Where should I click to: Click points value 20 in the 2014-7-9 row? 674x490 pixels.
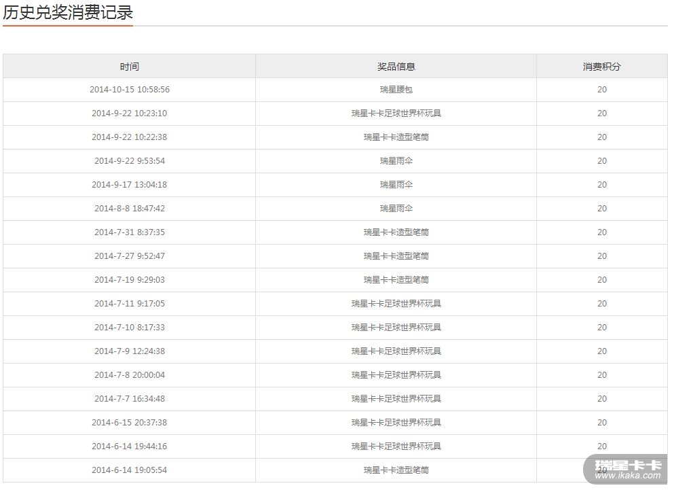602,351
